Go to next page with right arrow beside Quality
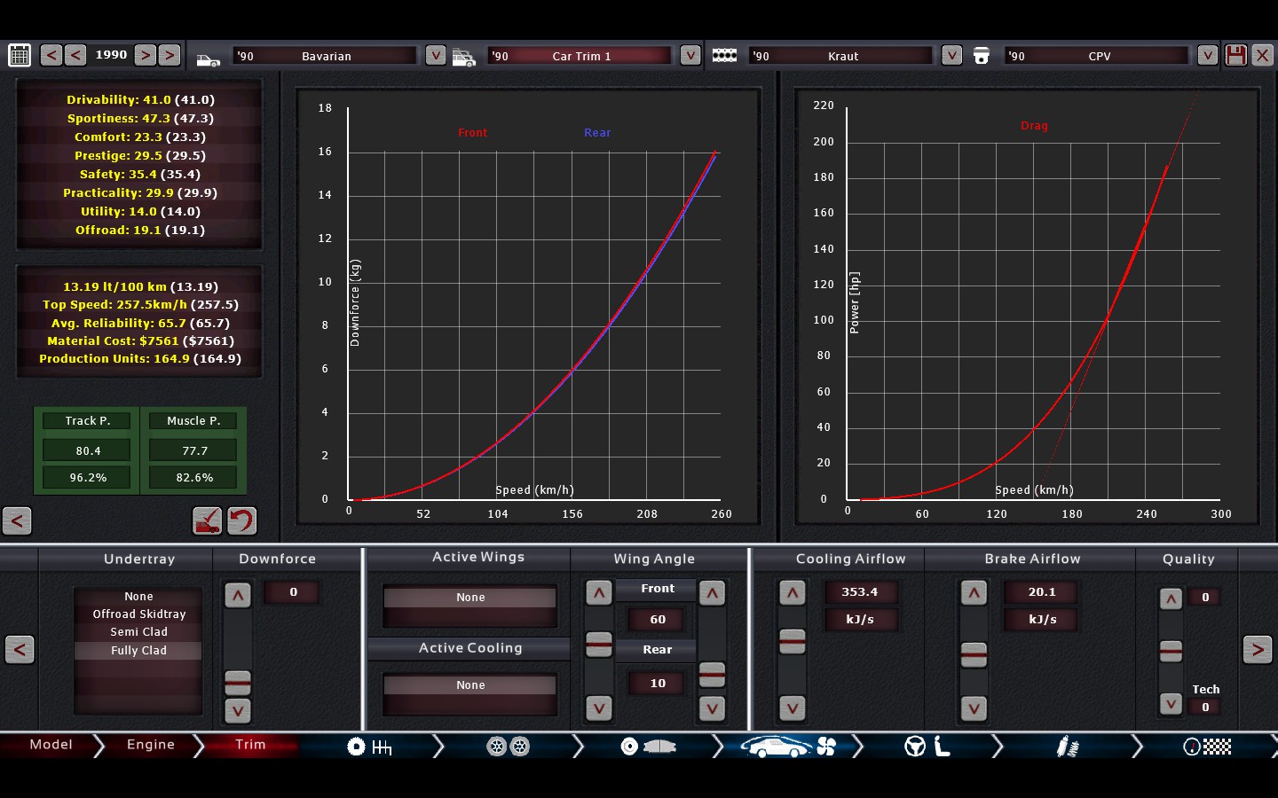The image size is (1278, 798). [1258, 650]
